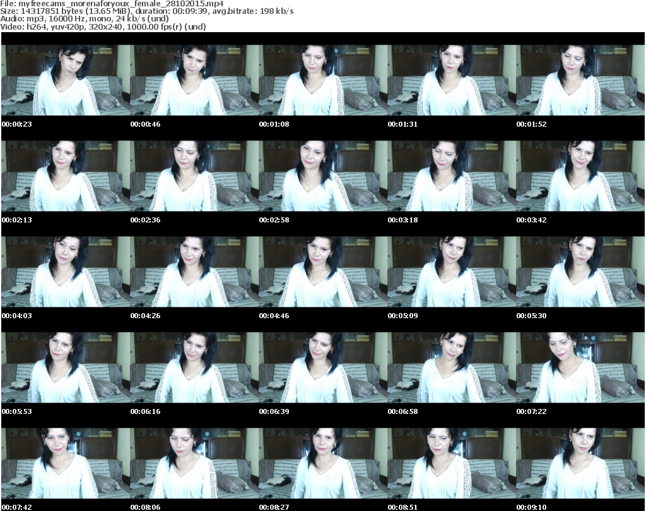Click the timestamp label 00:09:10
Screen dimensions: 646x511
click(531, 507)
